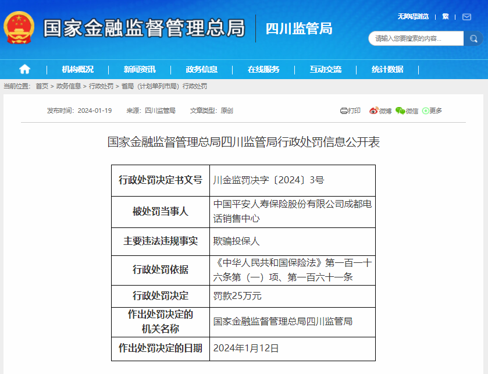This screenshot has width=488, height=374.
Task: Open the 互动交流 menu
Action: [x=325, y=69]
